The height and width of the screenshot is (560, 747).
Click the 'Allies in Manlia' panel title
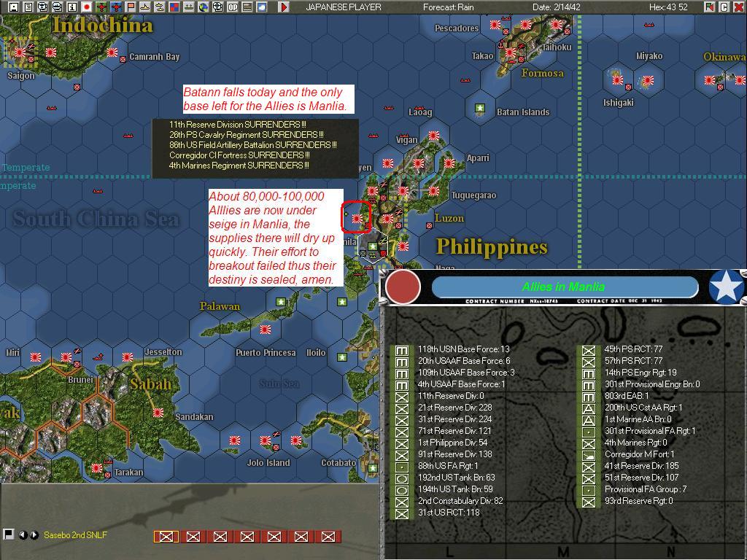coord(564,287)
